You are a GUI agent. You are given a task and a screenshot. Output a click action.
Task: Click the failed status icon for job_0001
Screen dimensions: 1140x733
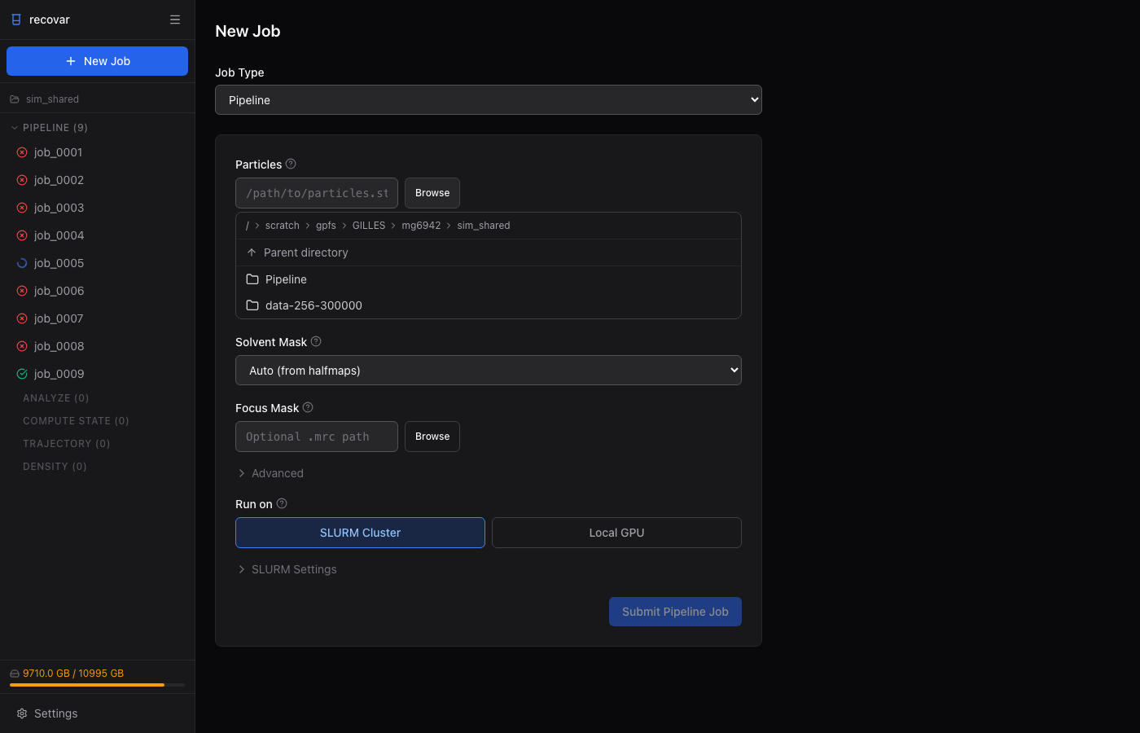pyautogui.click(x=22, y=152)
